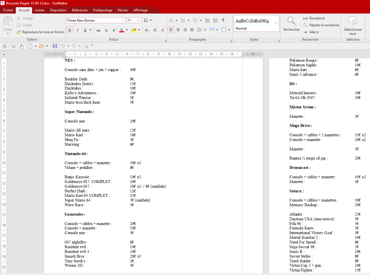
Task: Click Reproduire la mise en forme
Action: point(40,32)
